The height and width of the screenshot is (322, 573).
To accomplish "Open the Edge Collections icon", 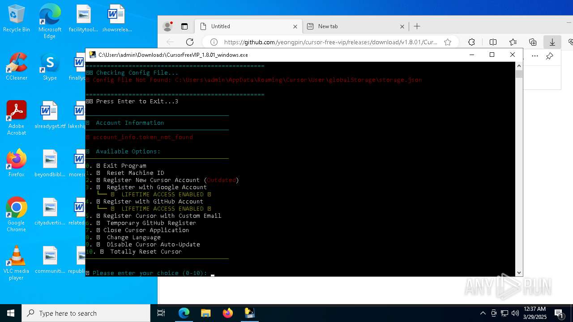I will click(533, 42).
